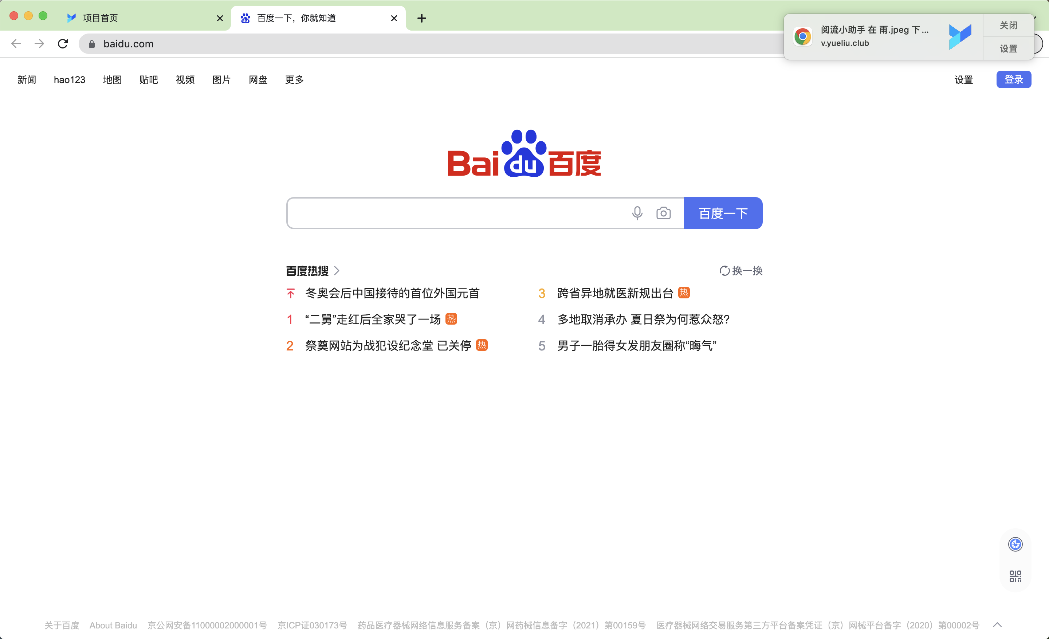Click the 百度一下 search button
Viewport: 1049px width, 639px height.
click(723, 213)
